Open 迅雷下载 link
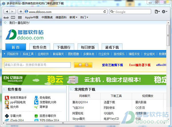The width and height of the screenshot is (172, 127). (110, 102)
